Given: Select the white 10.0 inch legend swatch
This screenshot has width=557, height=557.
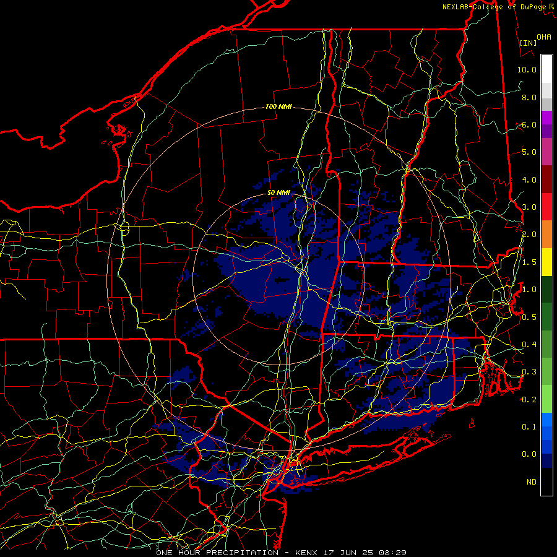Looking at the screenshot, I should point(546,69).
